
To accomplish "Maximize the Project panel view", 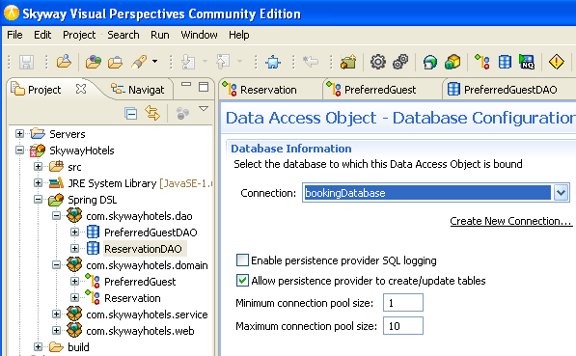I will (x=204, y=87).
